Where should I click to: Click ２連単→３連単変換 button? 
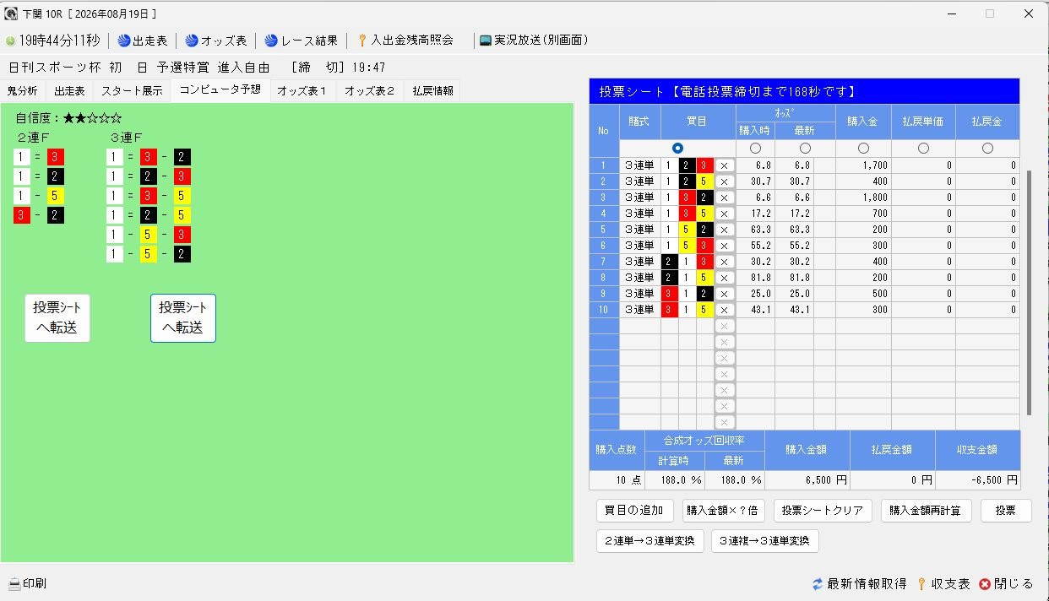tap(650, 541)
